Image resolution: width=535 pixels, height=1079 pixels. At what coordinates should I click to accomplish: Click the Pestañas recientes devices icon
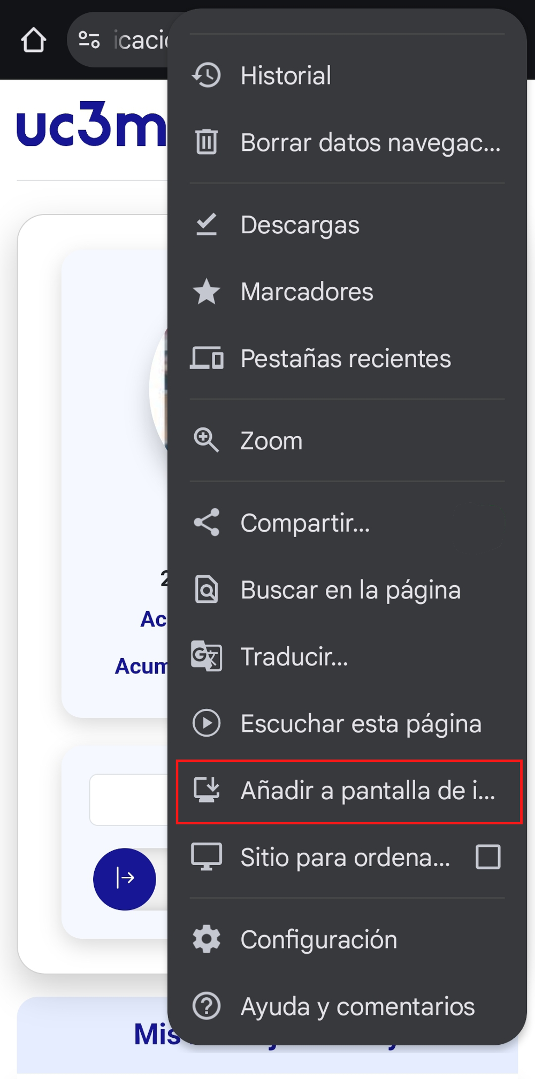tap(207, 358)
